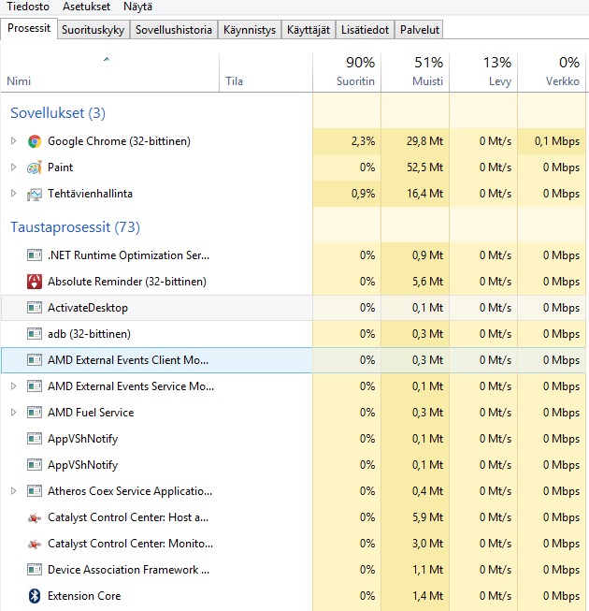This screenshot has width=589, height=611.
Task: Expand AMD External Events Service group
Action: (x=13, y=386)
